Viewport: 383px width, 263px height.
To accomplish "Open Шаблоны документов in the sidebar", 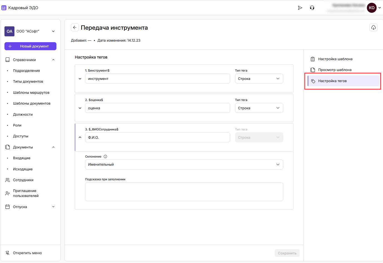I will tap(32, 103).
